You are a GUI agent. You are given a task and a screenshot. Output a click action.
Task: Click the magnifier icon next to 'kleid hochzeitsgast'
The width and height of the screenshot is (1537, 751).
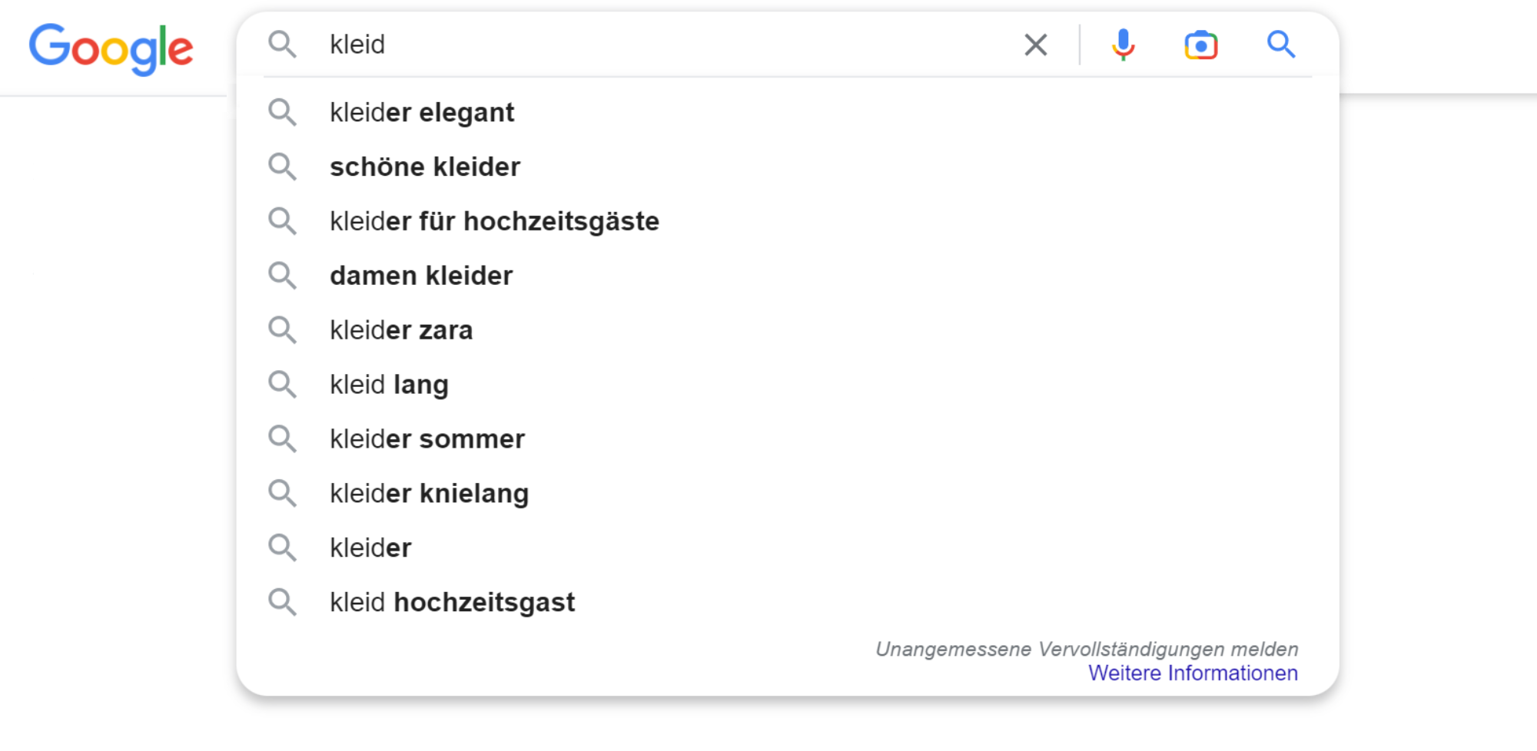[x=283, y=602]
